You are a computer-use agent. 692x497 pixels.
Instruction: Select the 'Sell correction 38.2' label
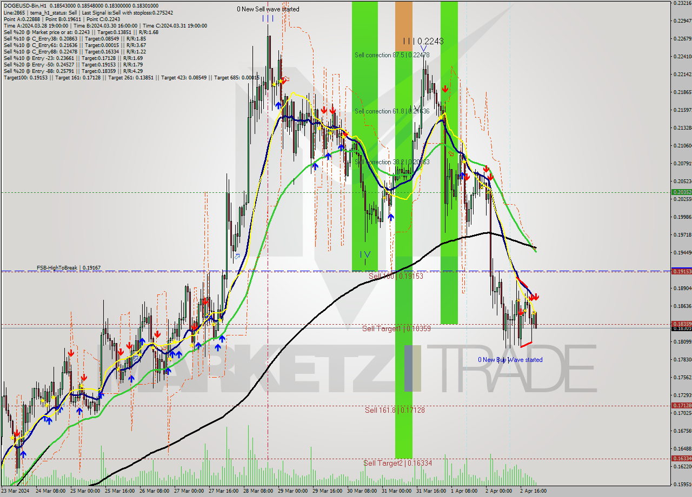click(392, 162)
